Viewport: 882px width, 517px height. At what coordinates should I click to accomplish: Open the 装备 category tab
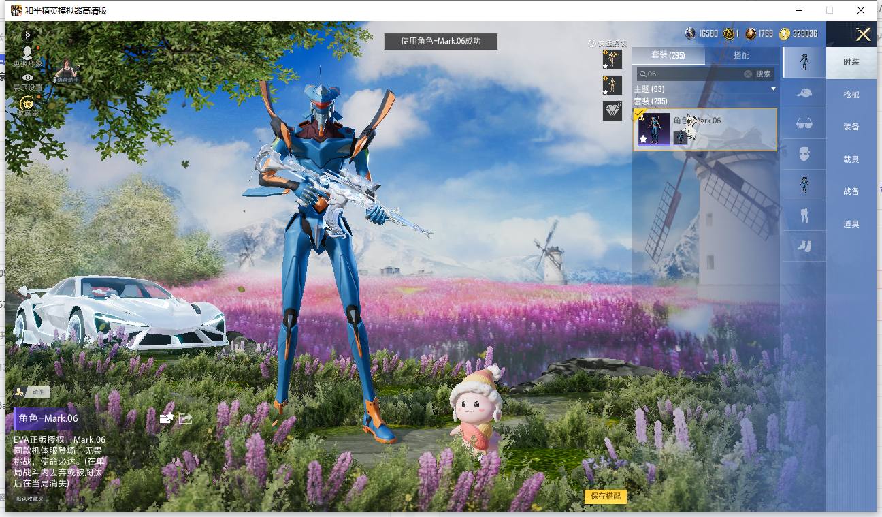coord(851,127)
